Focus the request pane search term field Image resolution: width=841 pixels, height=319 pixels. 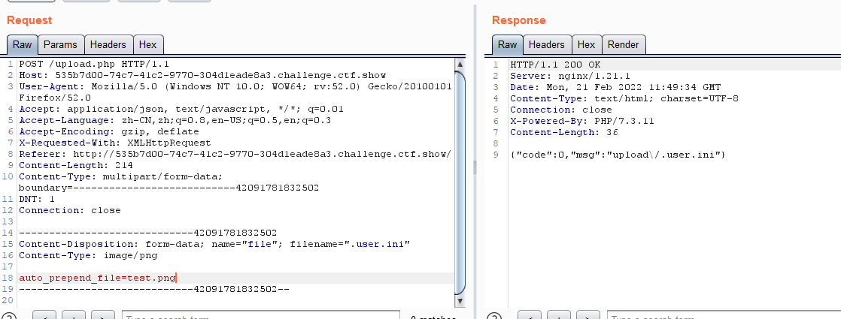[x=261, y=315]
